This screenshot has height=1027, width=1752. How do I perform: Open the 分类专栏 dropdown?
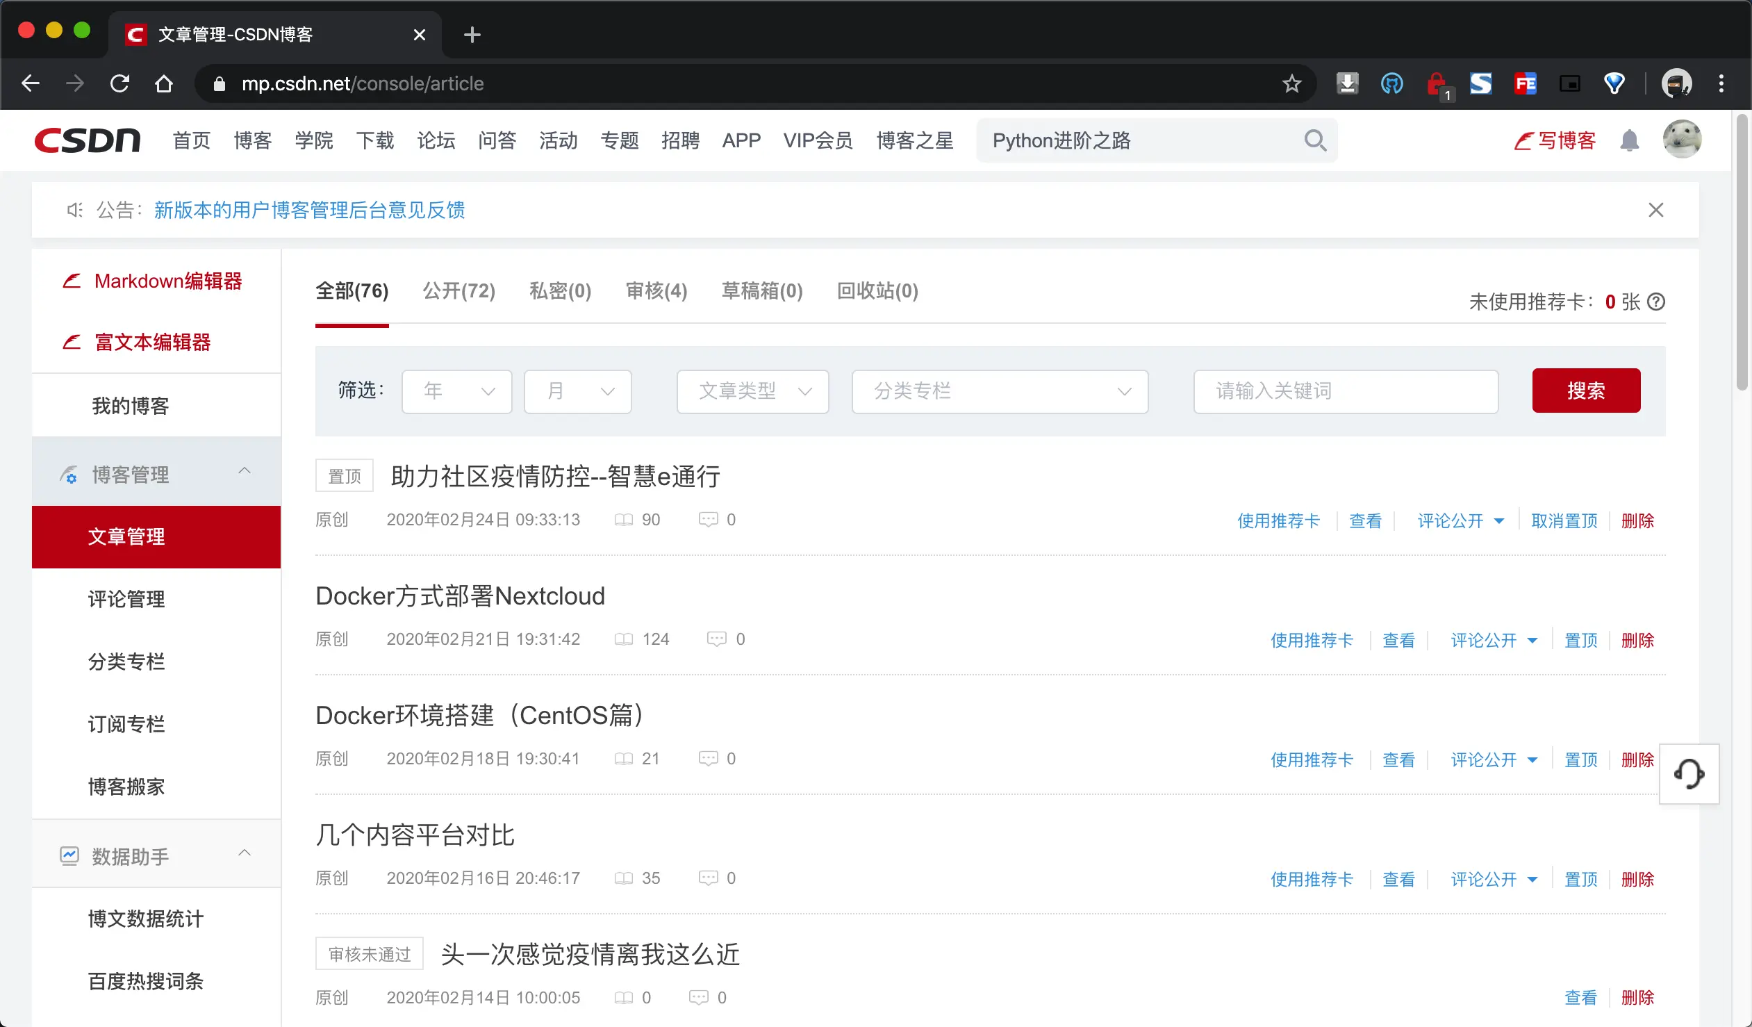999,391
